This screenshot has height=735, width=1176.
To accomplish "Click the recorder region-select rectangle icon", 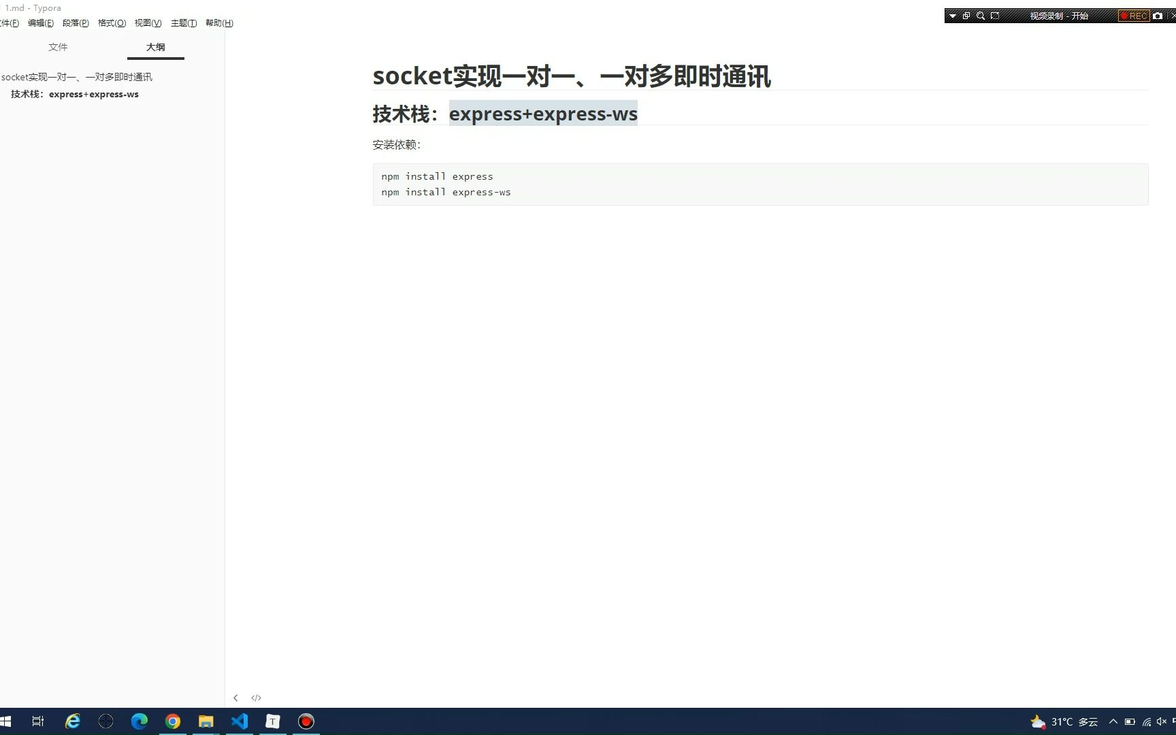I will pyautogui.click(x=995, y=16).
